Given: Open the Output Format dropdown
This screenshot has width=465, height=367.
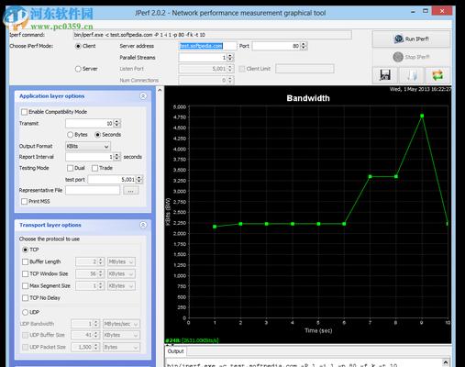Looking at the screenshot, I should coord(88,146).
